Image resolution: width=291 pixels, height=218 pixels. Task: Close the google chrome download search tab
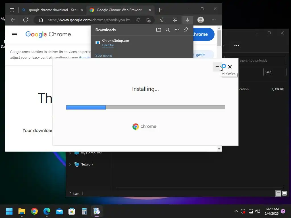[82, 10]
